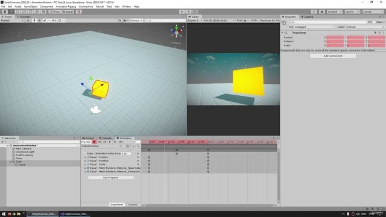Select the Scale tool in toolbar
This screenshot has height=217, width=386.
tap(24, 11)
